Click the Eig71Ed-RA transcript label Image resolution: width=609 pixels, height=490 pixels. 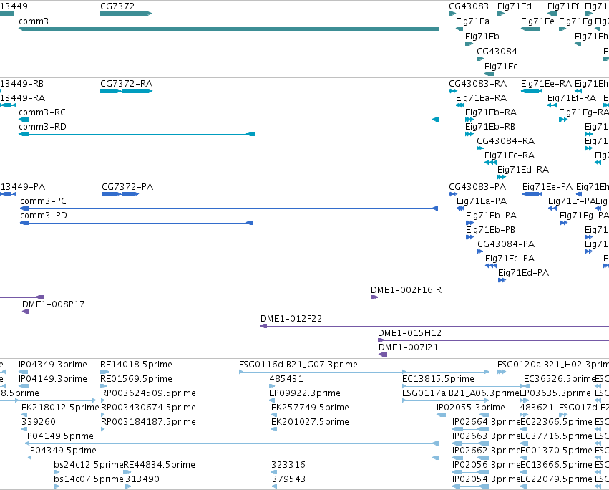pos(523,170)
